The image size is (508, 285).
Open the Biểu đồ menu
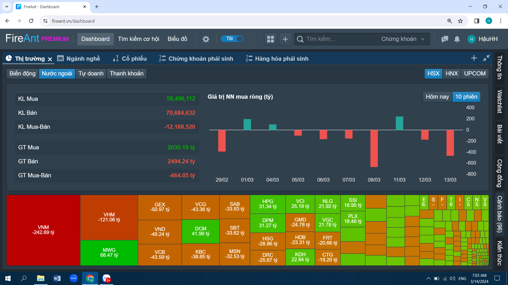(x=177, y=39)
